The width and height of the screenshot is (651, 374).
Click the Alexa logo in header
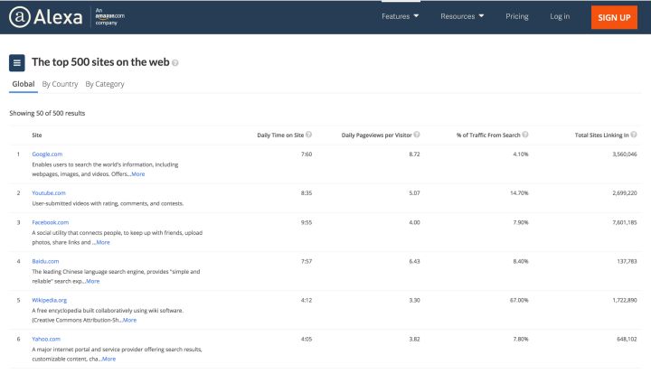point(45,16)
